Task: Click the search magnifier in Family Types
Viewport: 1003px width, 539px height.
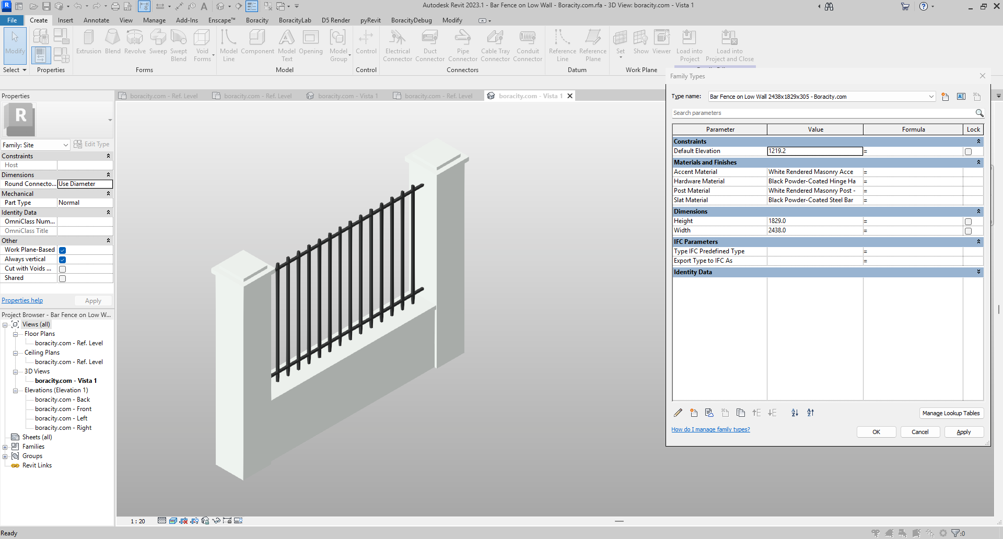Action: click(979, 113)
